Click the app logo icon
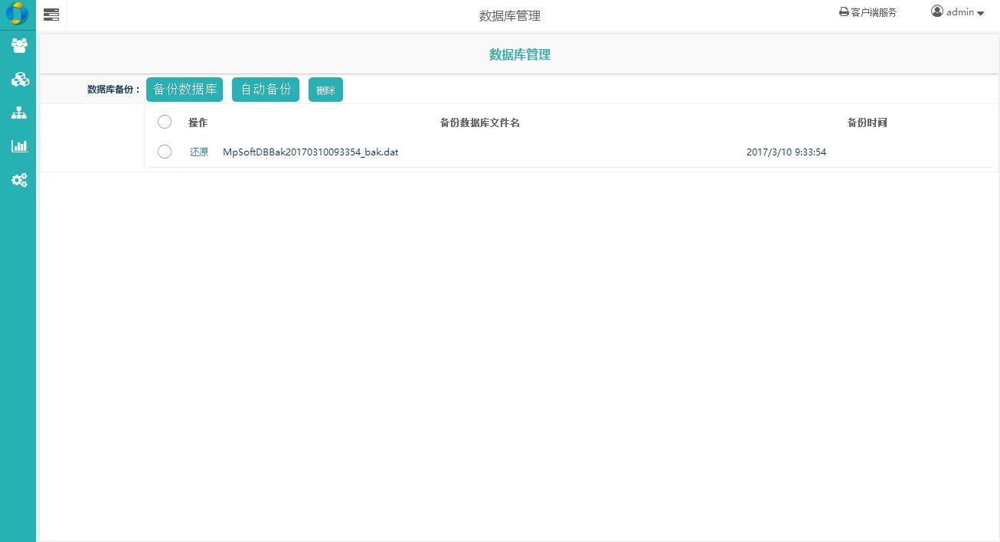The width and height of the screenshot is (1000, 542). coord(17,14)
